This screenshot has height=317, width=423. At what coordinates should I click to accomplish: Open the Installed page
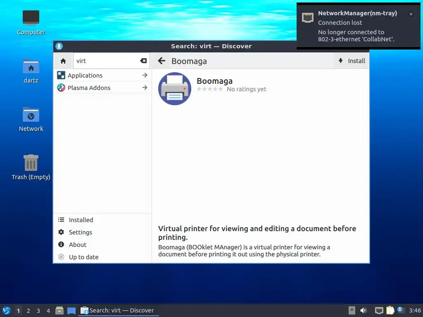(102, 220)
